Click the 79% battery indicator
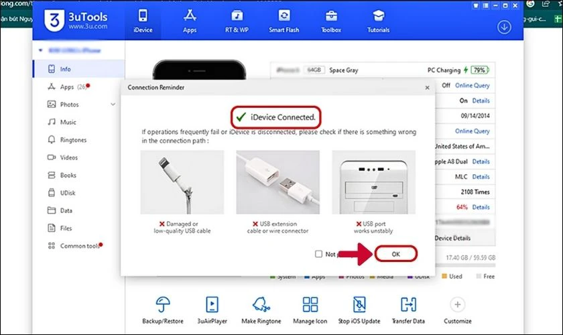This screenshot has width=563, height=335. 480,70
